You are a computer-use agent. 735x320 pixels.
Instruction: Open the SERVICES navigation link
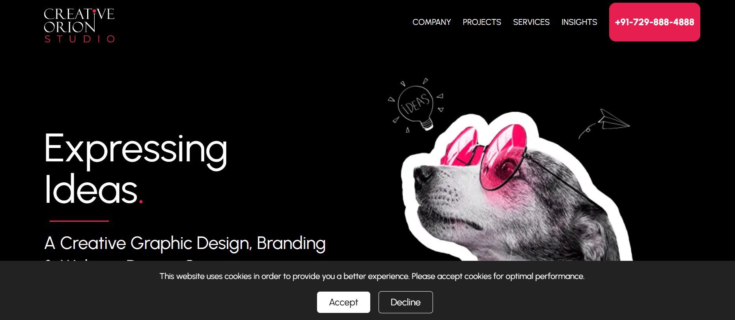pyautogui.click(x=531, y=22)
